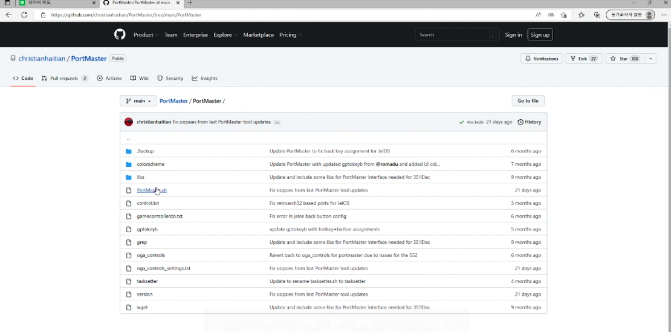
Task: Open the Security tab
Action: 170,78
